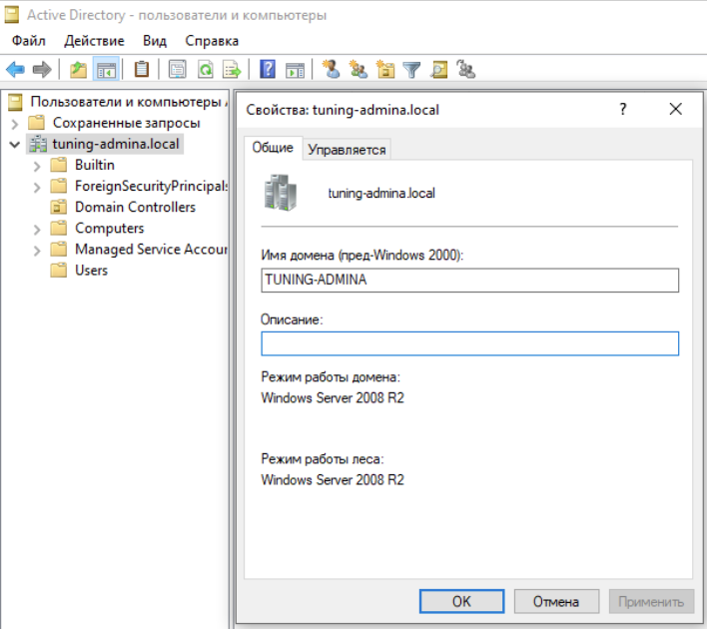This screenshot has height=629, width=707.
Task: Expand the Сохраненные запросы node
Action: (15, 124)
